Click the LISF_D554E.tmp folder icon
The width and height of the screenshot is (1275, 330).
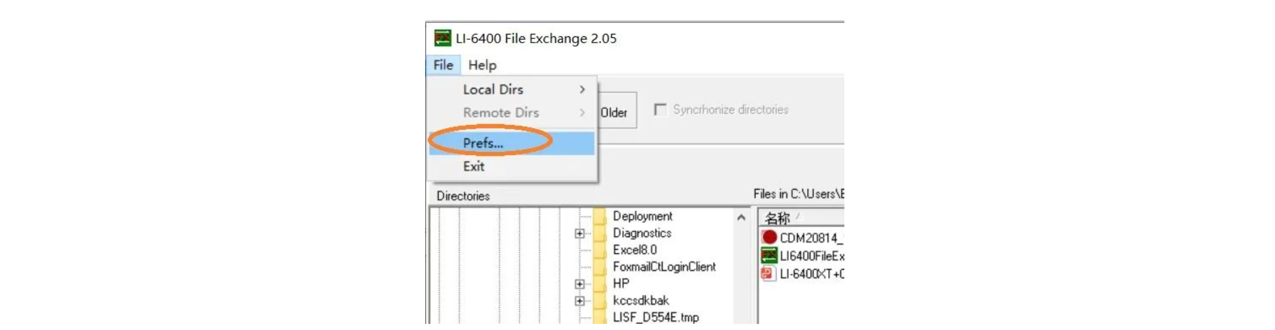click(x=600, y=317)
